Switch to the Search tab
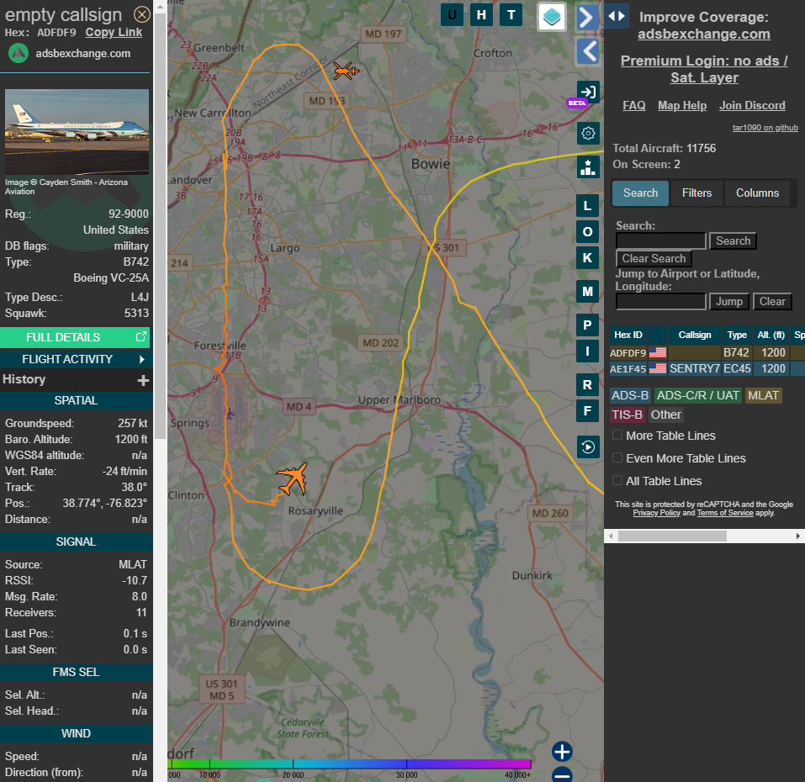The image size is (805, 782). (x=640, y=193)
